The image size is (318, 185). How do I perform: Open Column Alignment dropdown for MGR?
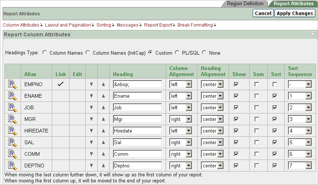tap(181, 119)
